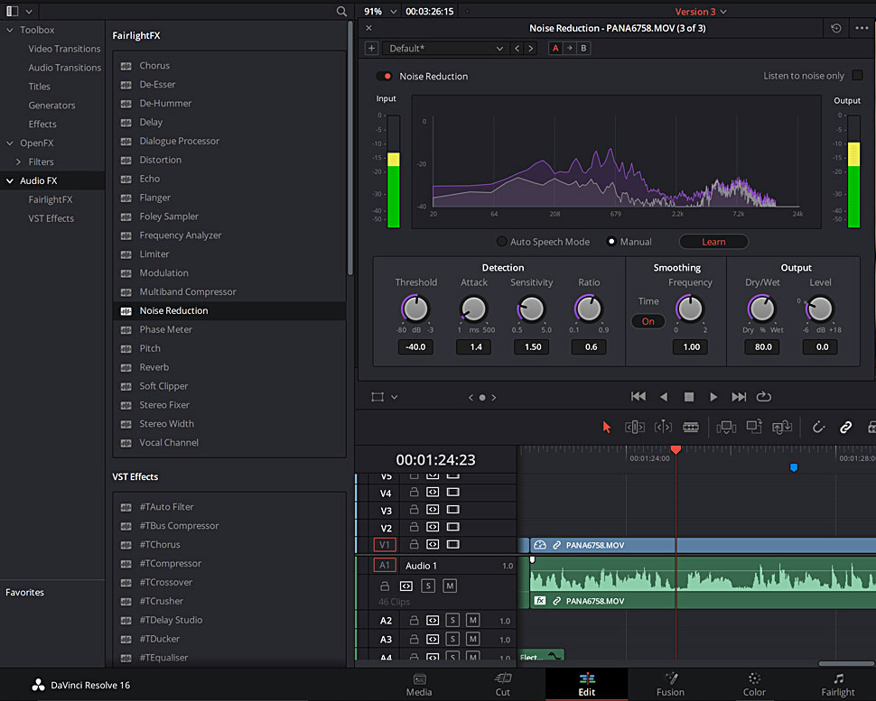Click the Noise Reduction icon in the FairlightFX list
This screenshot has height=701, width=876.
[x=126, y=311]
